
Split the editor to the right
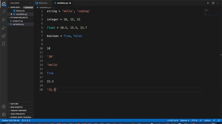tap(213, 3)
